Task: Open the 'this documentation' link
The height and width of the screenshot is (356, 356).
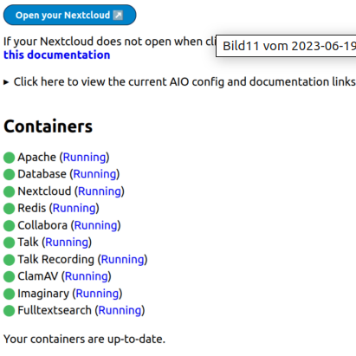Action: [x=56, y=55]
